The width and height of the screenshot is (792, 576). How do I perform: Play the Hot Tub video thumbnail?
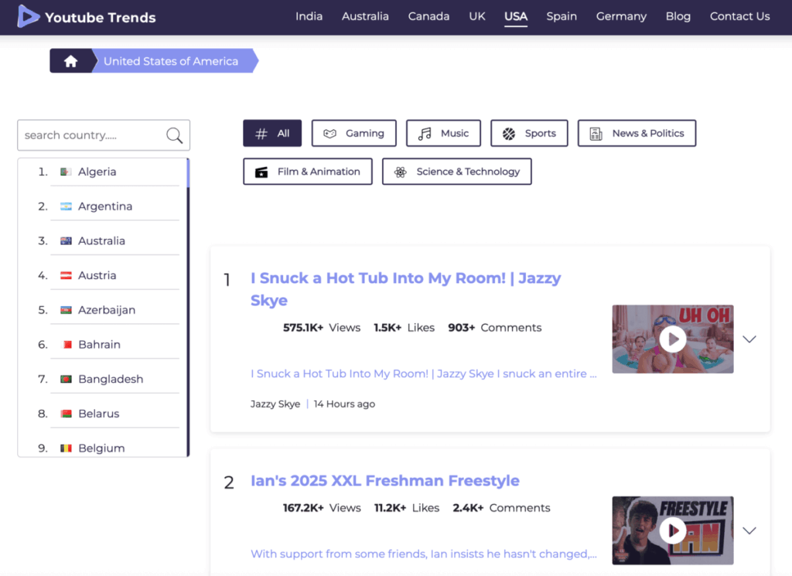click(x=673, y=339)
